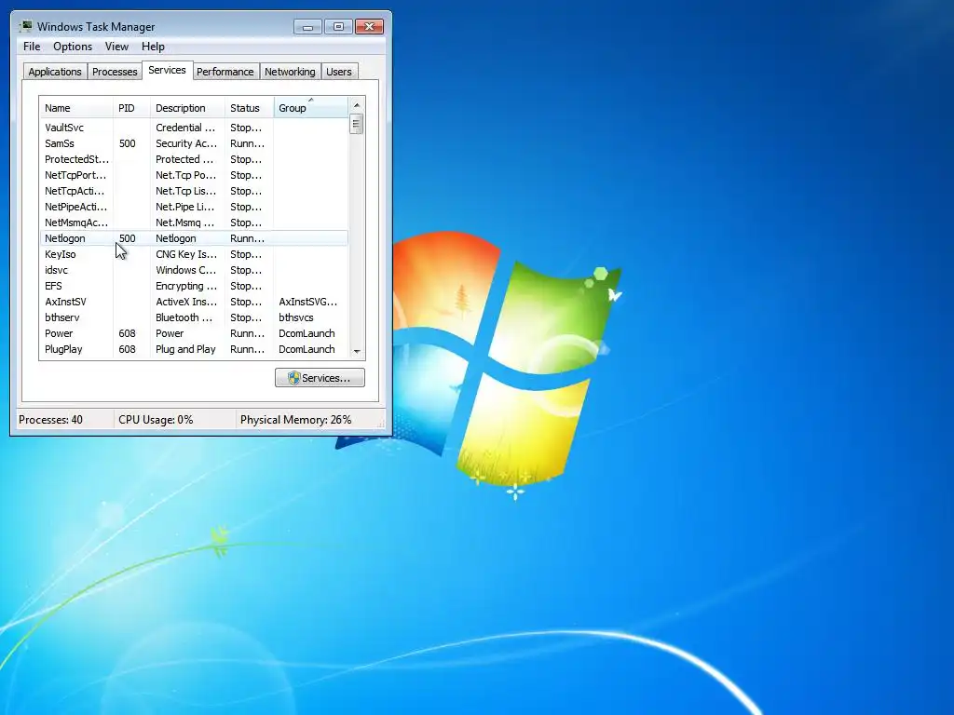Viewport: 954px width, 715px height.
Task: Sort by the Group column header
Action: pos(311,108)
